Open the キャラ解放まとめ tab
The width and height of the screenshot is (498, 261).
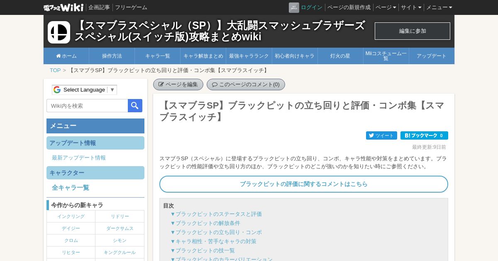pos(203,56)
